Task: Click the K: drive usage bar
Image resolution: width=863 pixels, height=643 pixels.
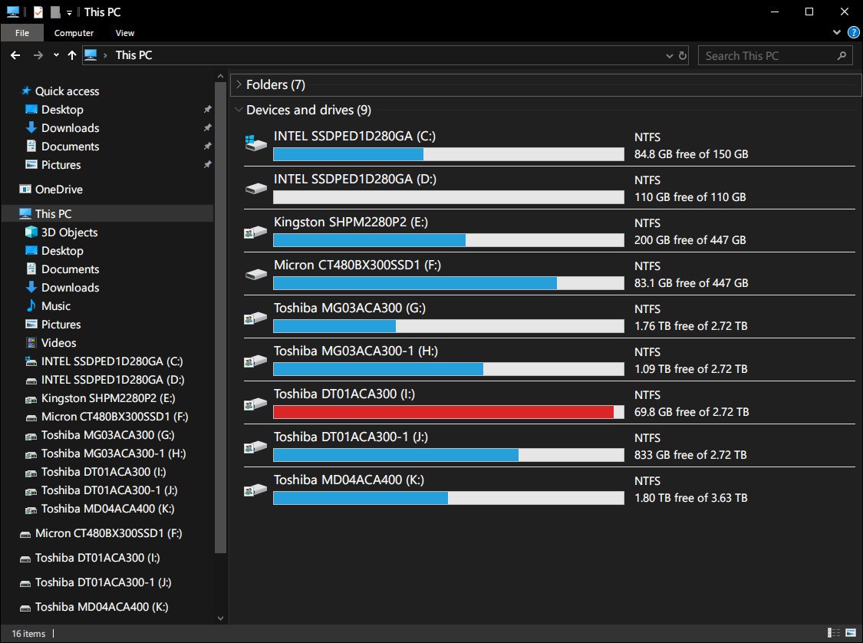Action: point(449,498)
